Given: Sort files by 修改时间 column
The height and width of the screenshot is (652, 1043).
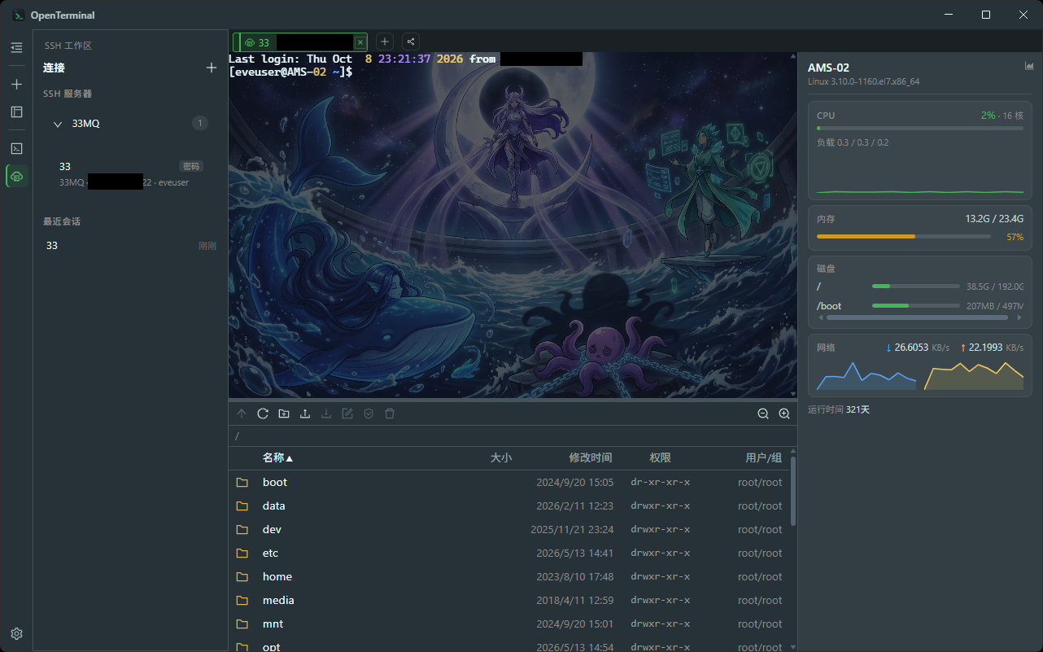Looking at the screenshot, I should (590, 457).
